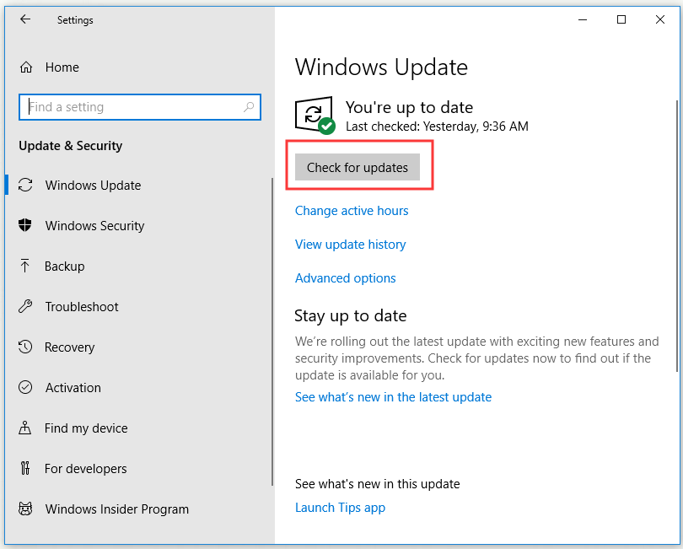The image size is (683, 549).
Task: Select Windows Update in the sidebar
Action: coord(93,185)
